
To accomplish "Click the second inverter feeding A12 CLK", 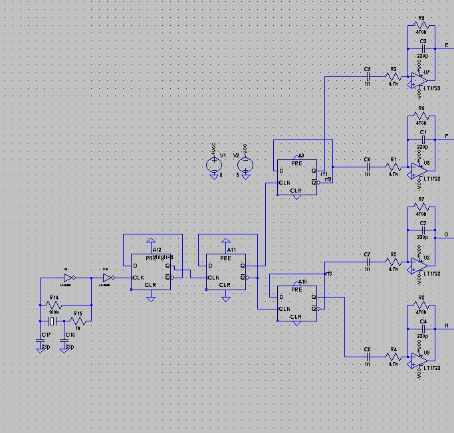I will tap(109, 278).
